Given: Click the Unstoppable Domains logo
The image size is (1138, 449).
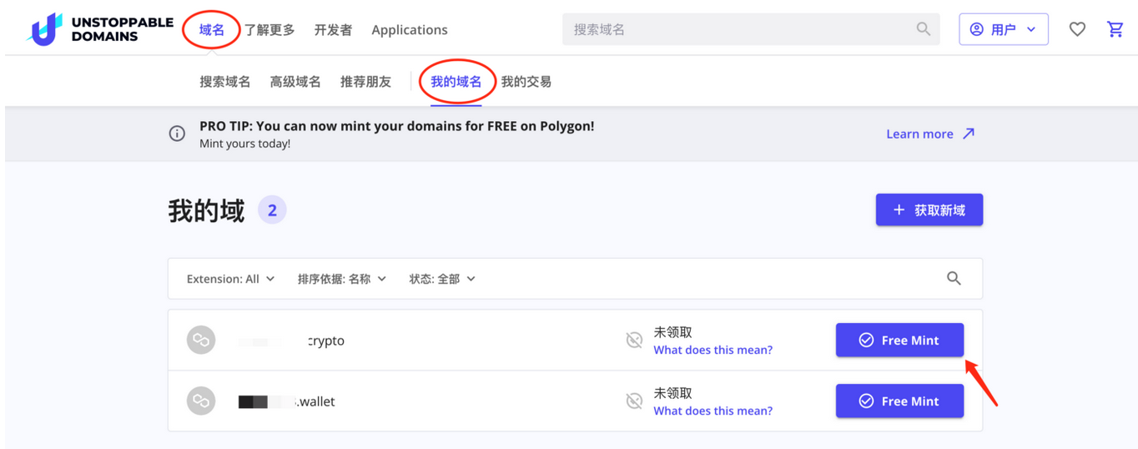Looking at the screenshot, I should [x=100, y=29].
